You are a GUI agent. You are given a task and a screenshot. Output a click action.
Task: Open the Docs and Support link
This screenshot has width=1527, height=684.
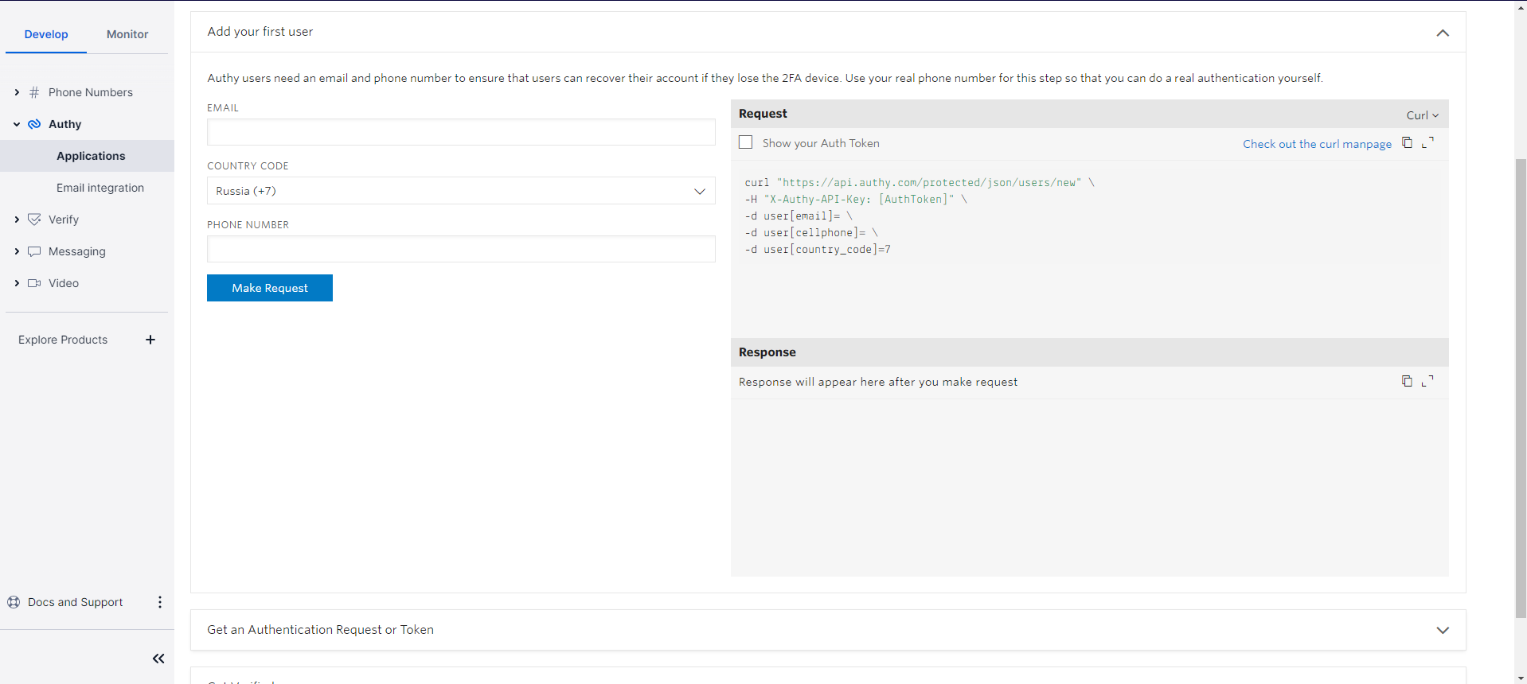click(75, 602)
